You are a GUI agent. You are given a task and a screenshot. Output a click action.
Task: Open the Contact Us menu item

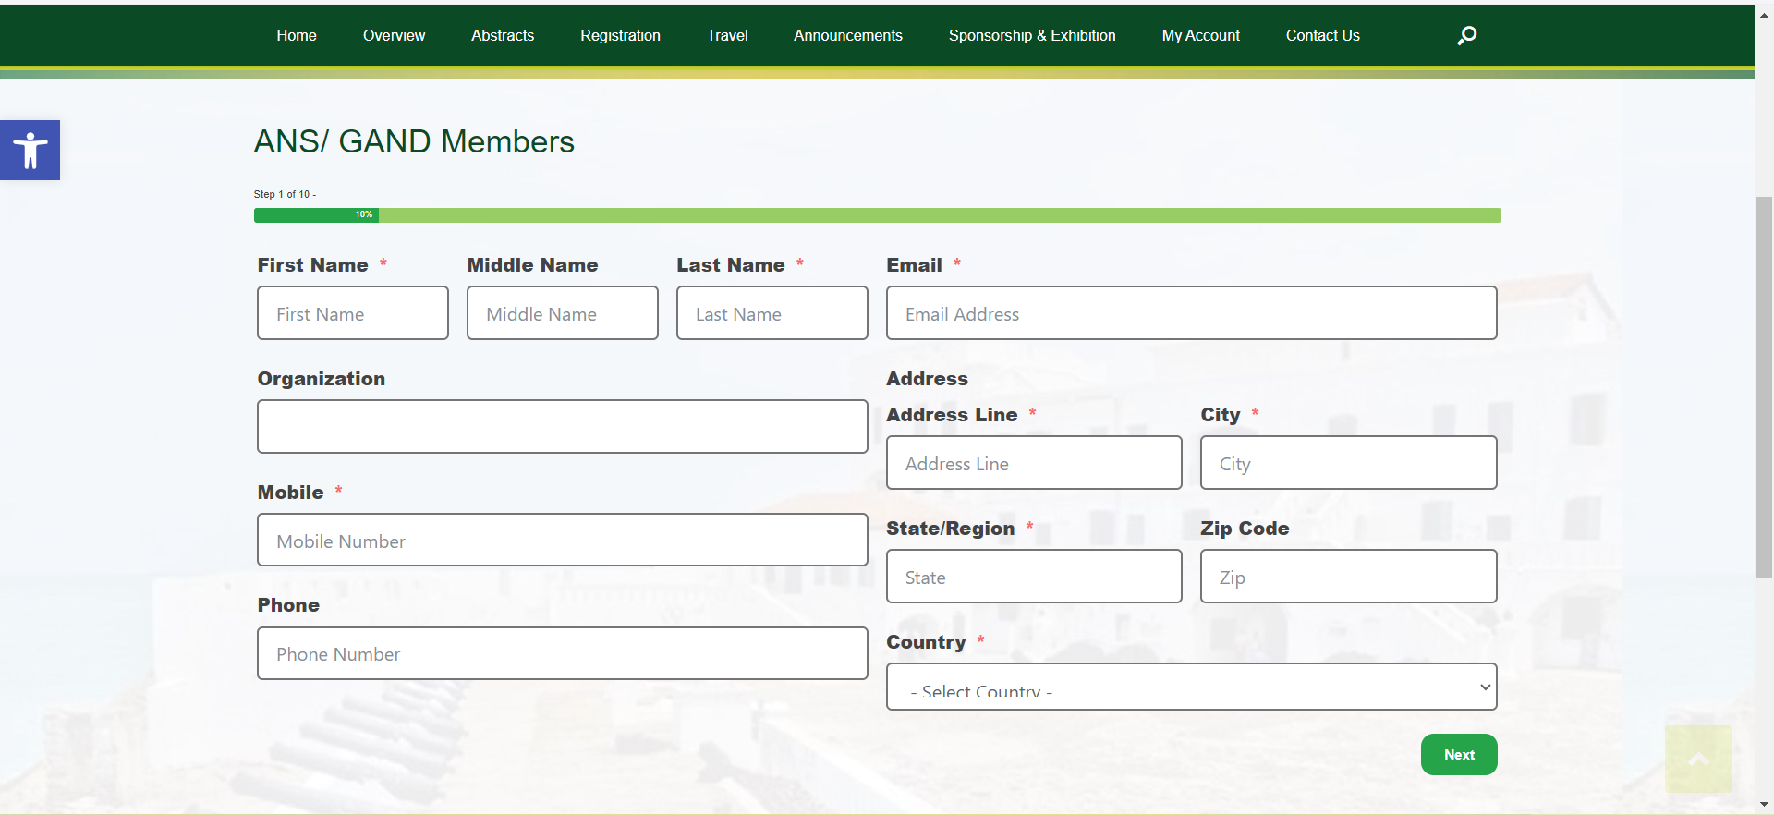coord(1323,35)
